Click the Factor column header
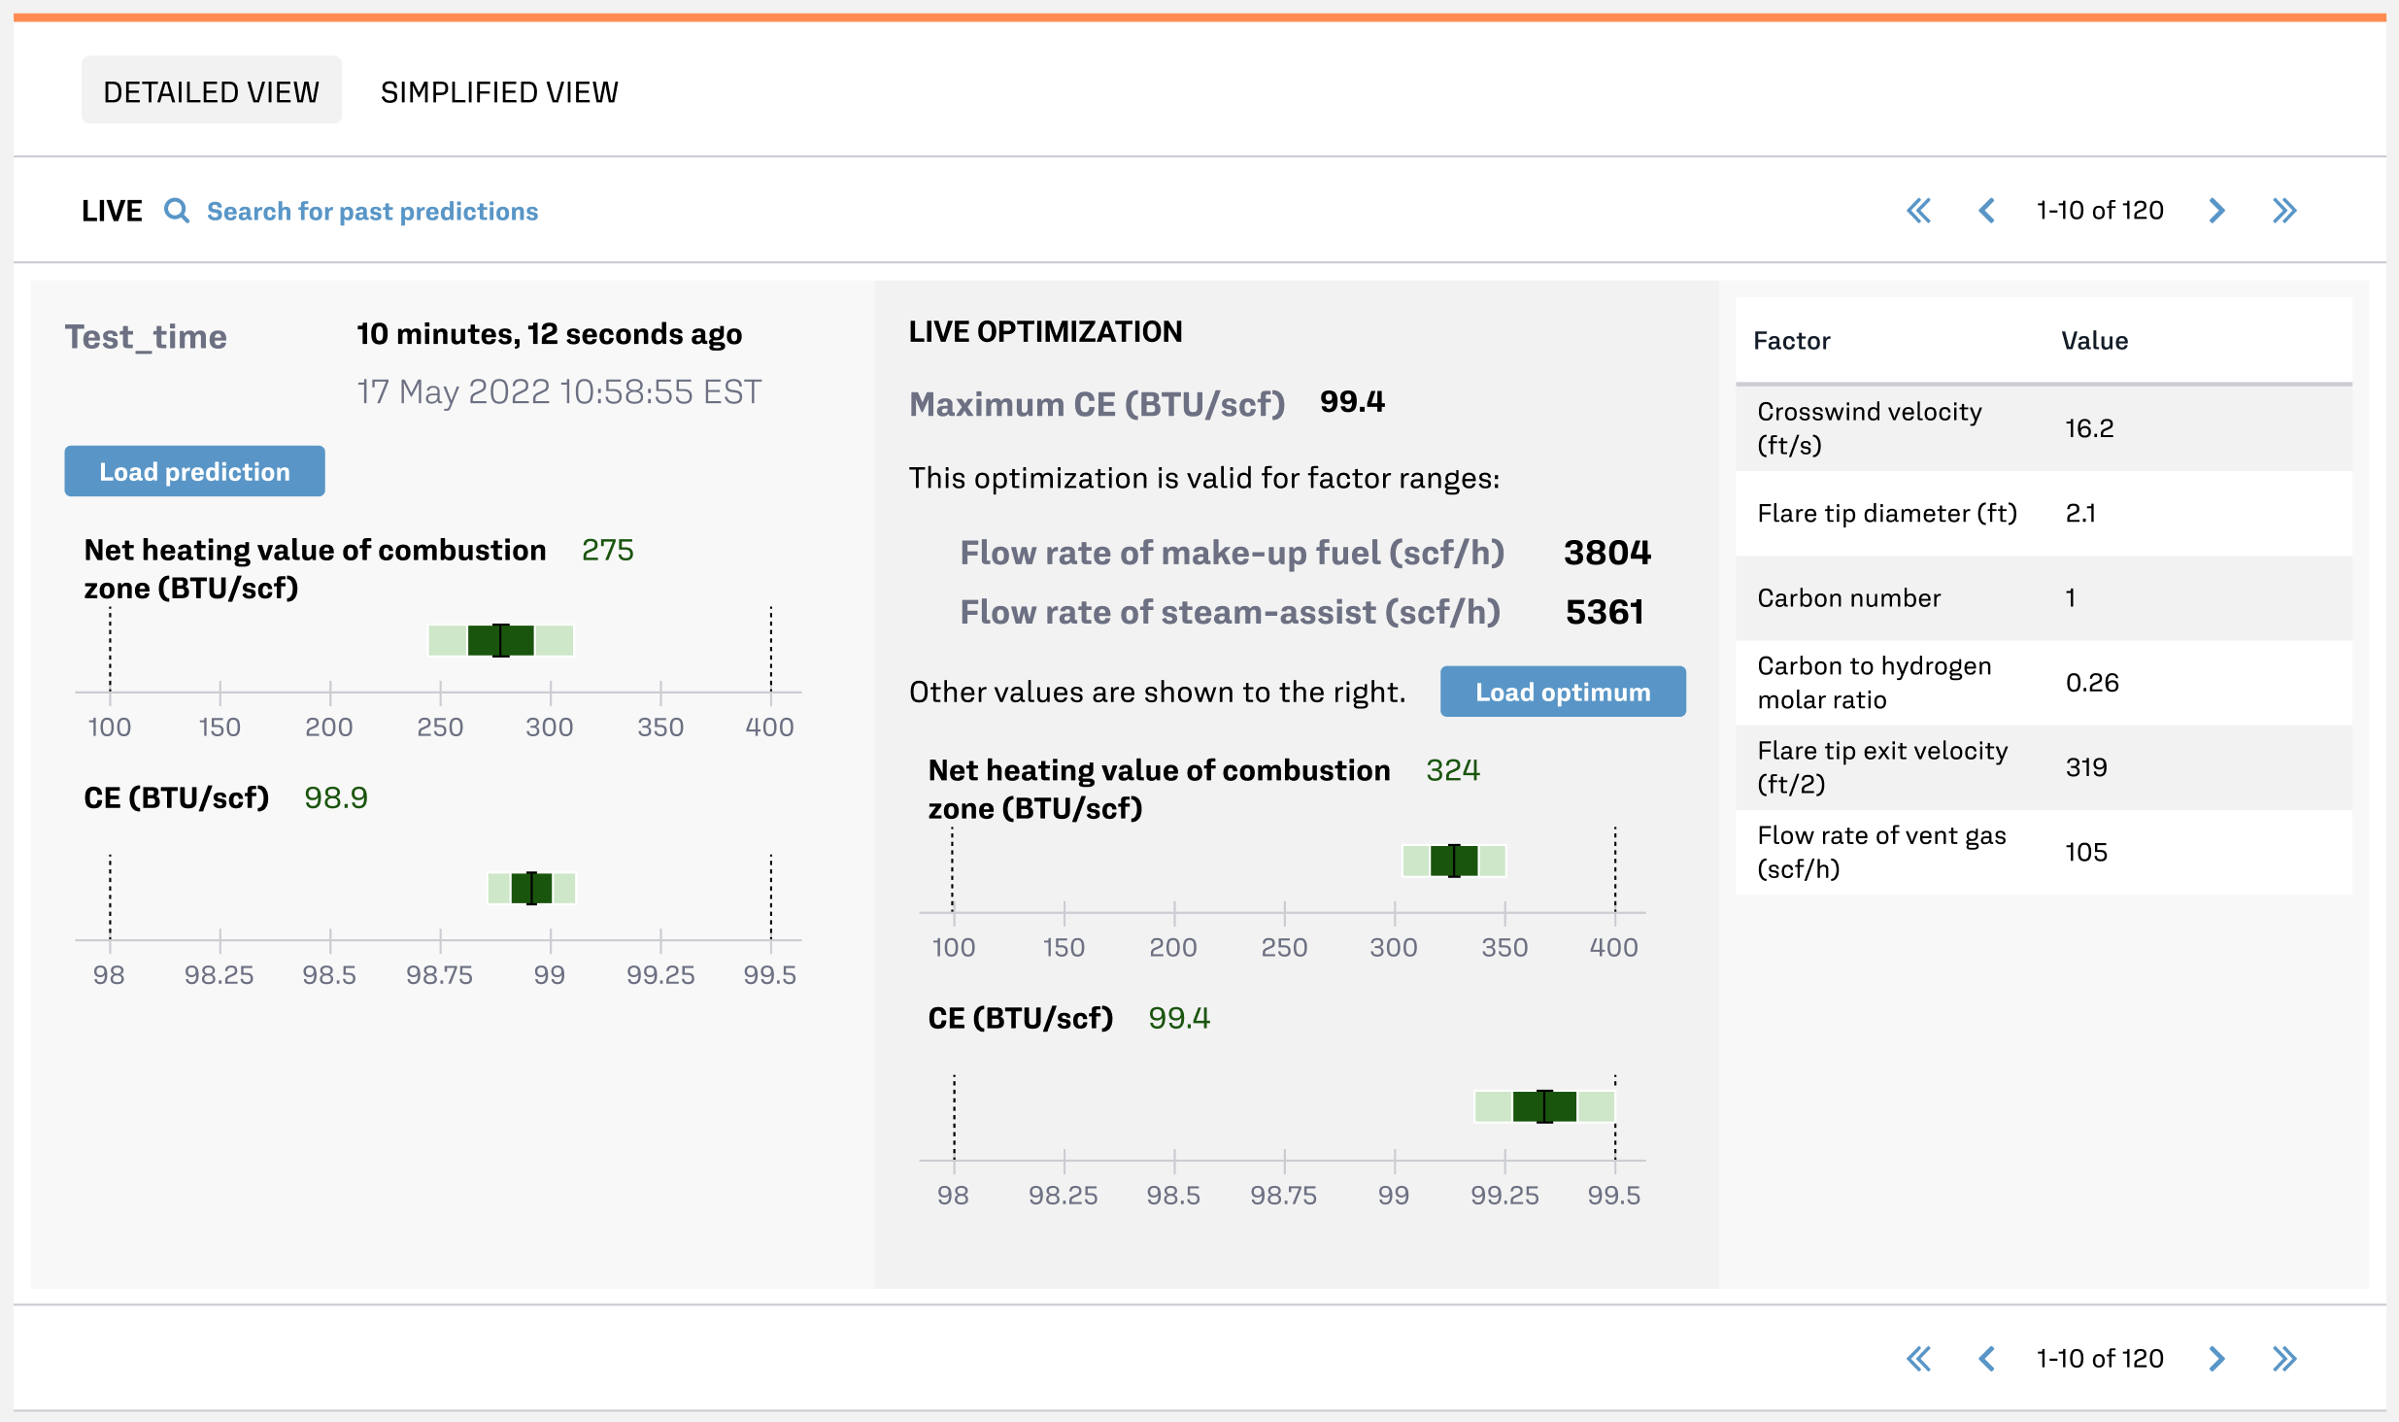The height and width of the screenshot is (1422, 2399). 1792,341
